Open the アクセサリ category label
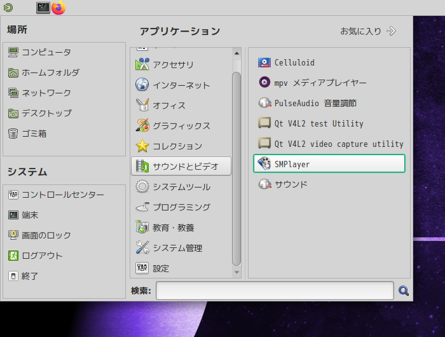 click(173, 65)
